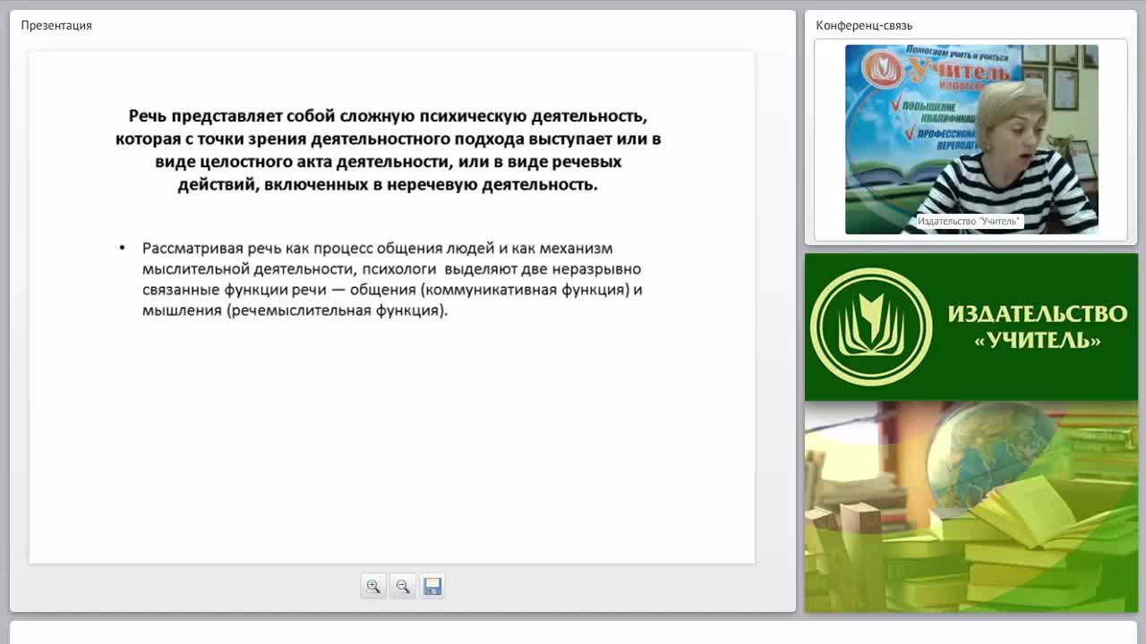Viewport: 1146px width, 644px height.
Task: Click the 'Презентация' panel title
Action: coord(56,25)
